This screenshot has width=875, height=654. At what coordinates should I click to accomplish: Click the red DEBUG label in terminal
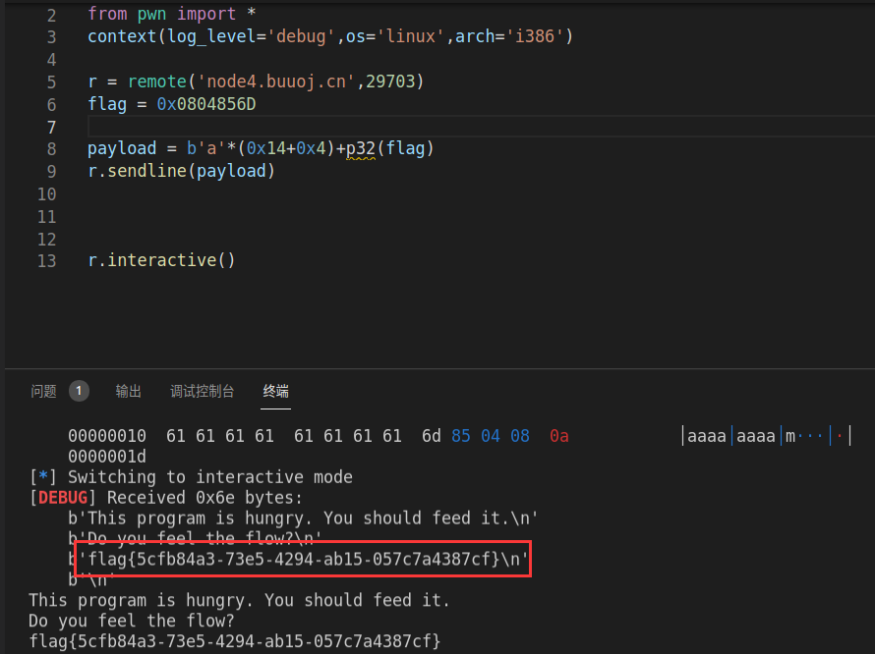coord(63,497)
